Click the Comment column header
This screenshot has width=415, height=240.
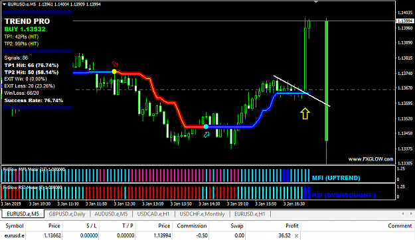pyautogui.click(x=400, y=225)
